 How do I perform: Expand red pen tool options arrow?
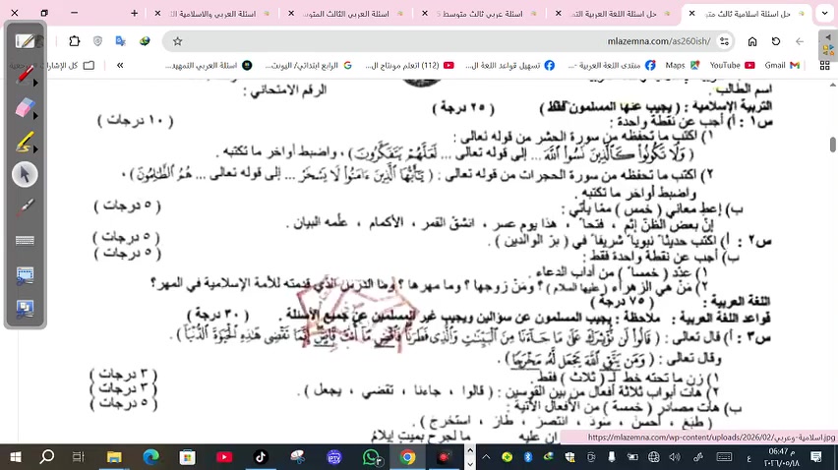click(35, 83)
